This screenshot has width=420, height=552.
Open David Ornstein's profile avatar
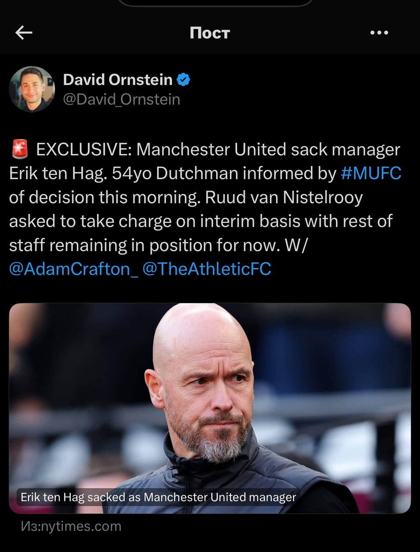pos(32,89)
